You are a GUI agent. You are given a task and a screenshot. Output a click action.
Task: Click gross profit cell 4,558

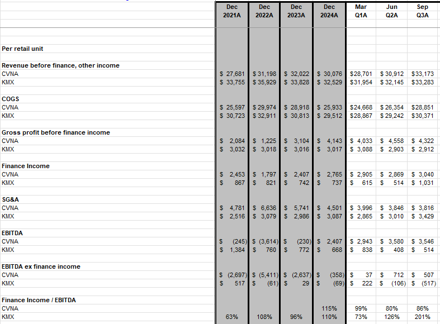click(392, 141)
